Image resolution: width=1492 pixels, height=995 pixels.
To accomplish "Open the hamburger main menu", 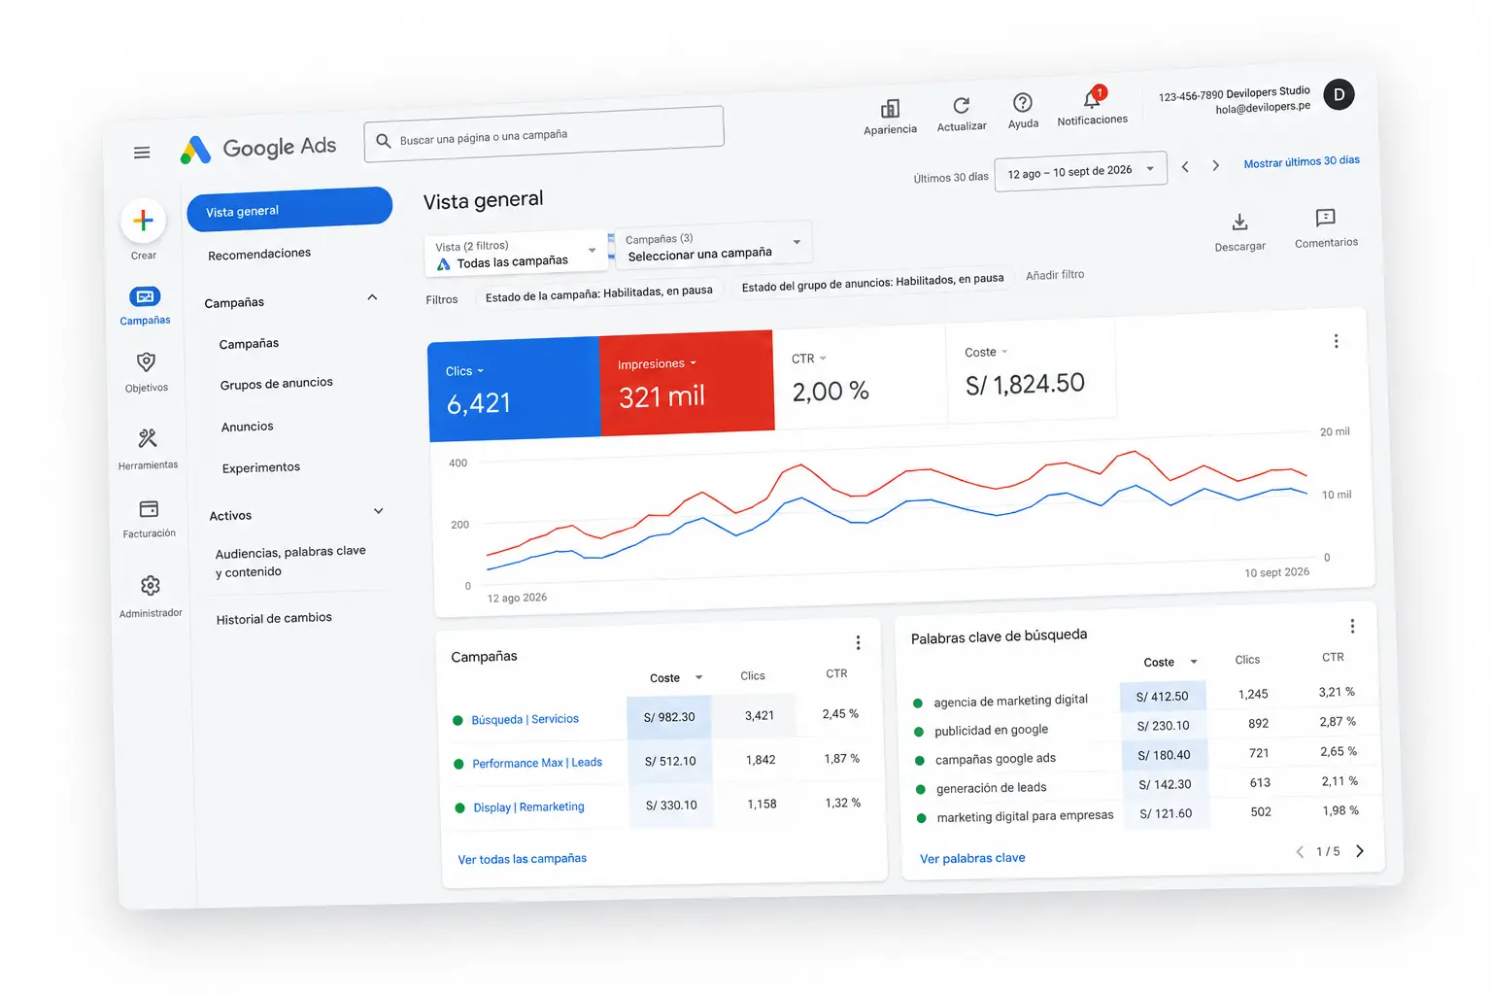I will click(x=142, y=153).
